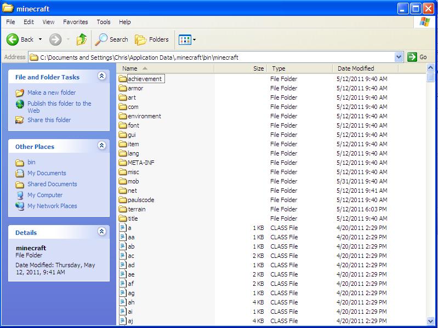Click the Views icon in toolbar
The height and width of the screenshot is (328, 438).
point(185,39)
